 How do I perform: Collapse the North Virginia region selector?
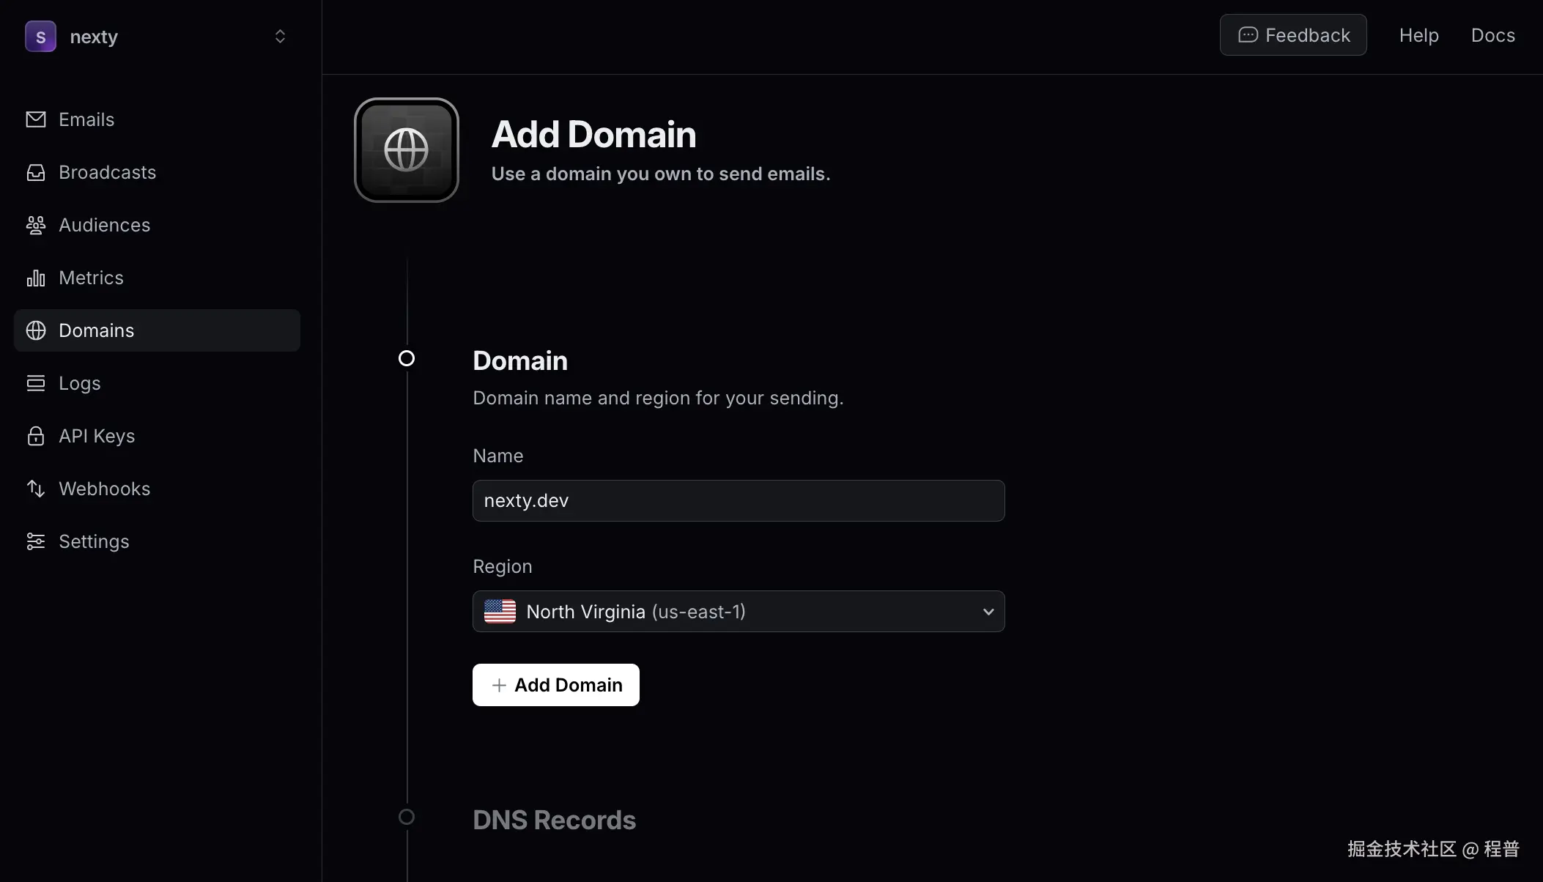point(988,611)
